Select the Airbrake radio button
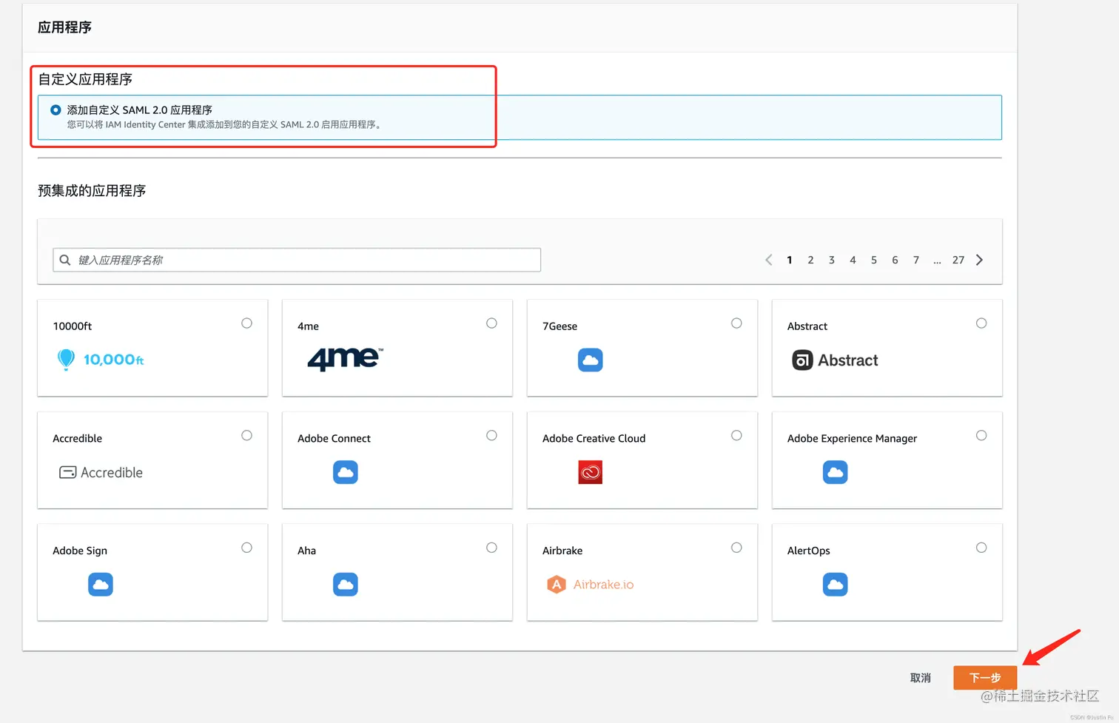 pyautogui.click(x=736, y=548)
